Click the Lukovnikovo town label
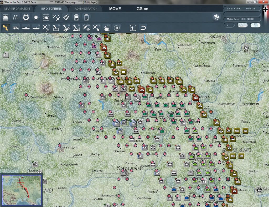The height and width of the screenshot is (207, 269). pos(202,66)
